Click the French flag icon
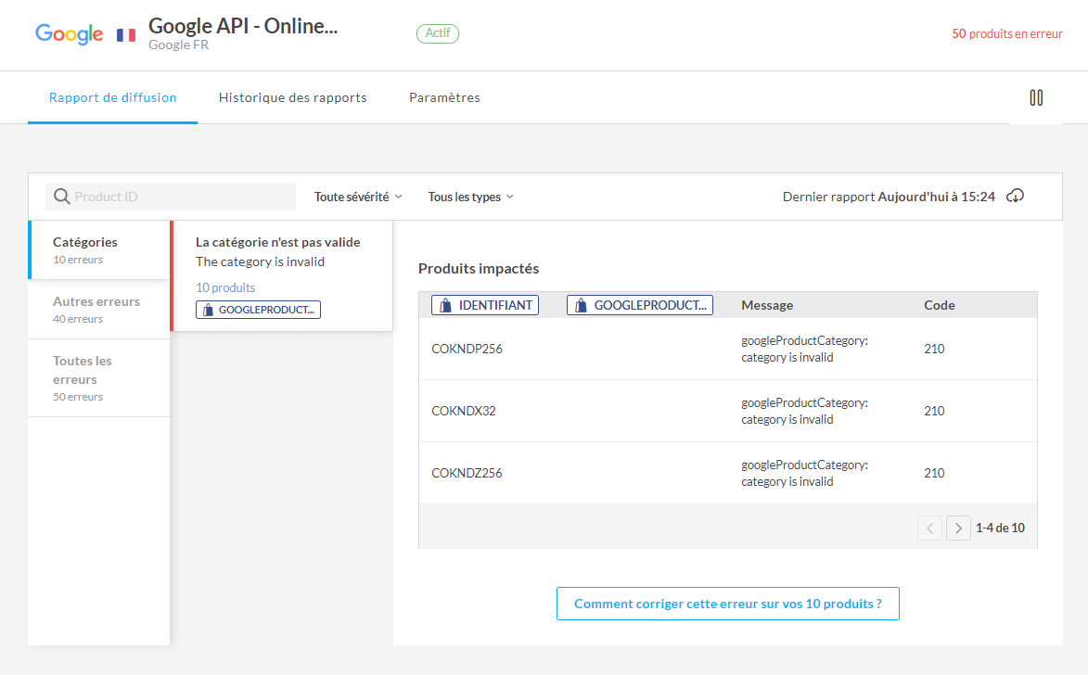 [126, 35]
